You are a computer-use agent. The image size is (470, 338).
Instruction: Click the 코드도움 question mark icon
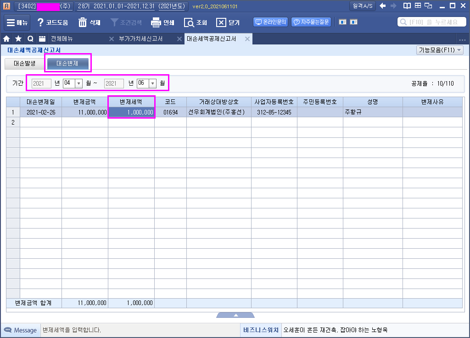click(x=40, y=22)
